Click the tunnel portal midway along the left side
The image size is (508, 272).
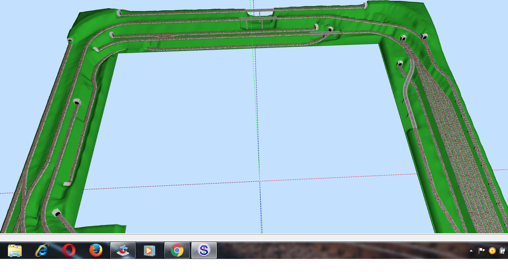pyautogui.click(x=77, y=102)
